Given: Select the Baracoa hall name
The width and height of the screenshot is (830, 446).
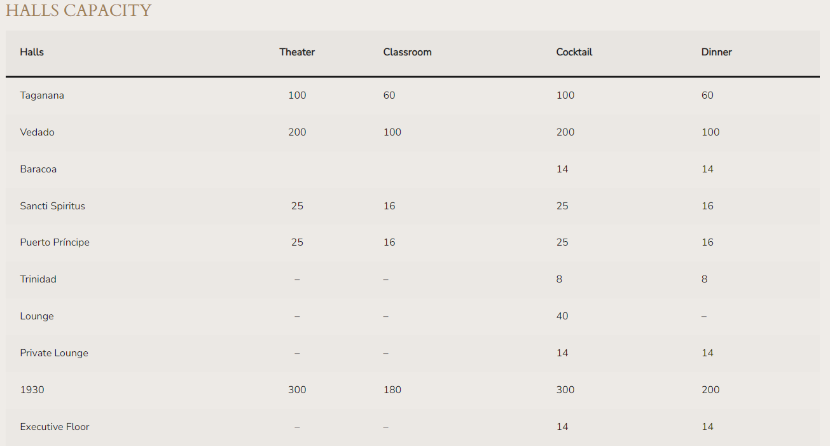Looking at the screenshot, I should click(38, 169).
